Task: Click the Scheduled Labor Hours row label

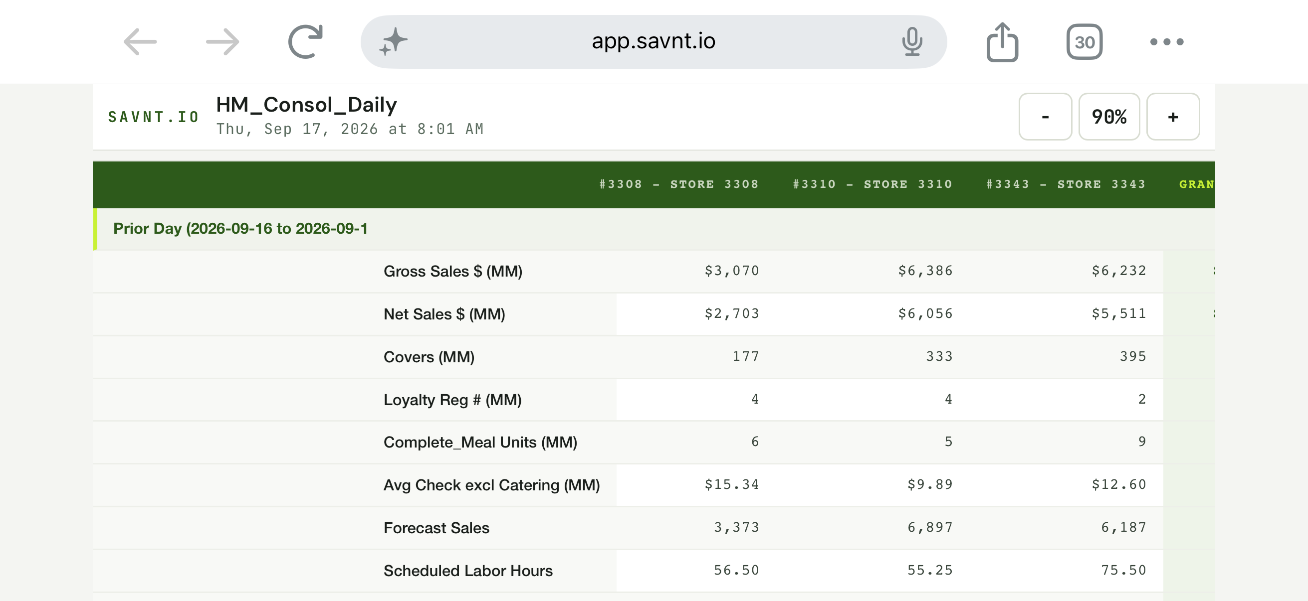Action: 467,571
